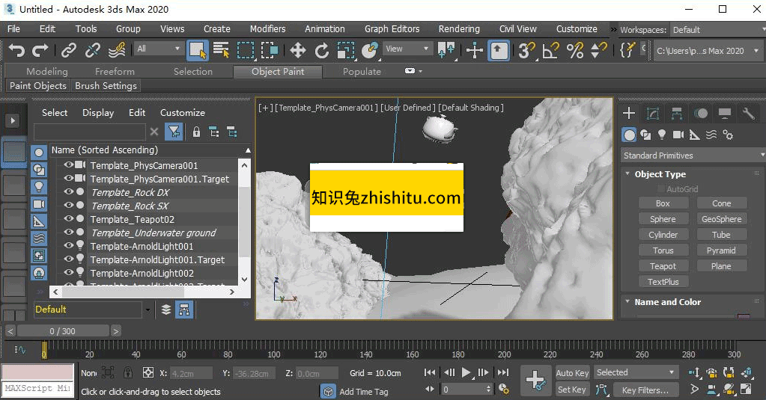Toggle Set Key mode

[x=572, y=390]
